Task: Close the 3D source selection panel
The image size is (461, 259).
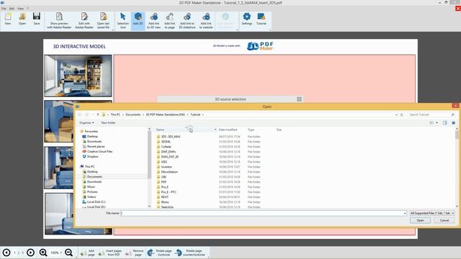Action: click(x=299, y=99)
